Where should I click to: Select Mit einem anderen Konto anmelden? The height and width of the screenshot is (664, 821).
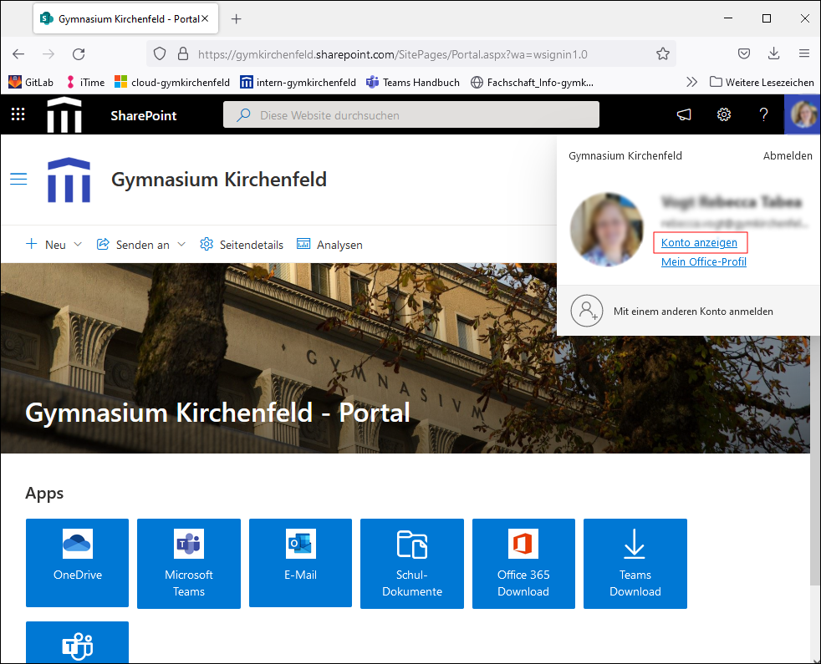[688, 311]
